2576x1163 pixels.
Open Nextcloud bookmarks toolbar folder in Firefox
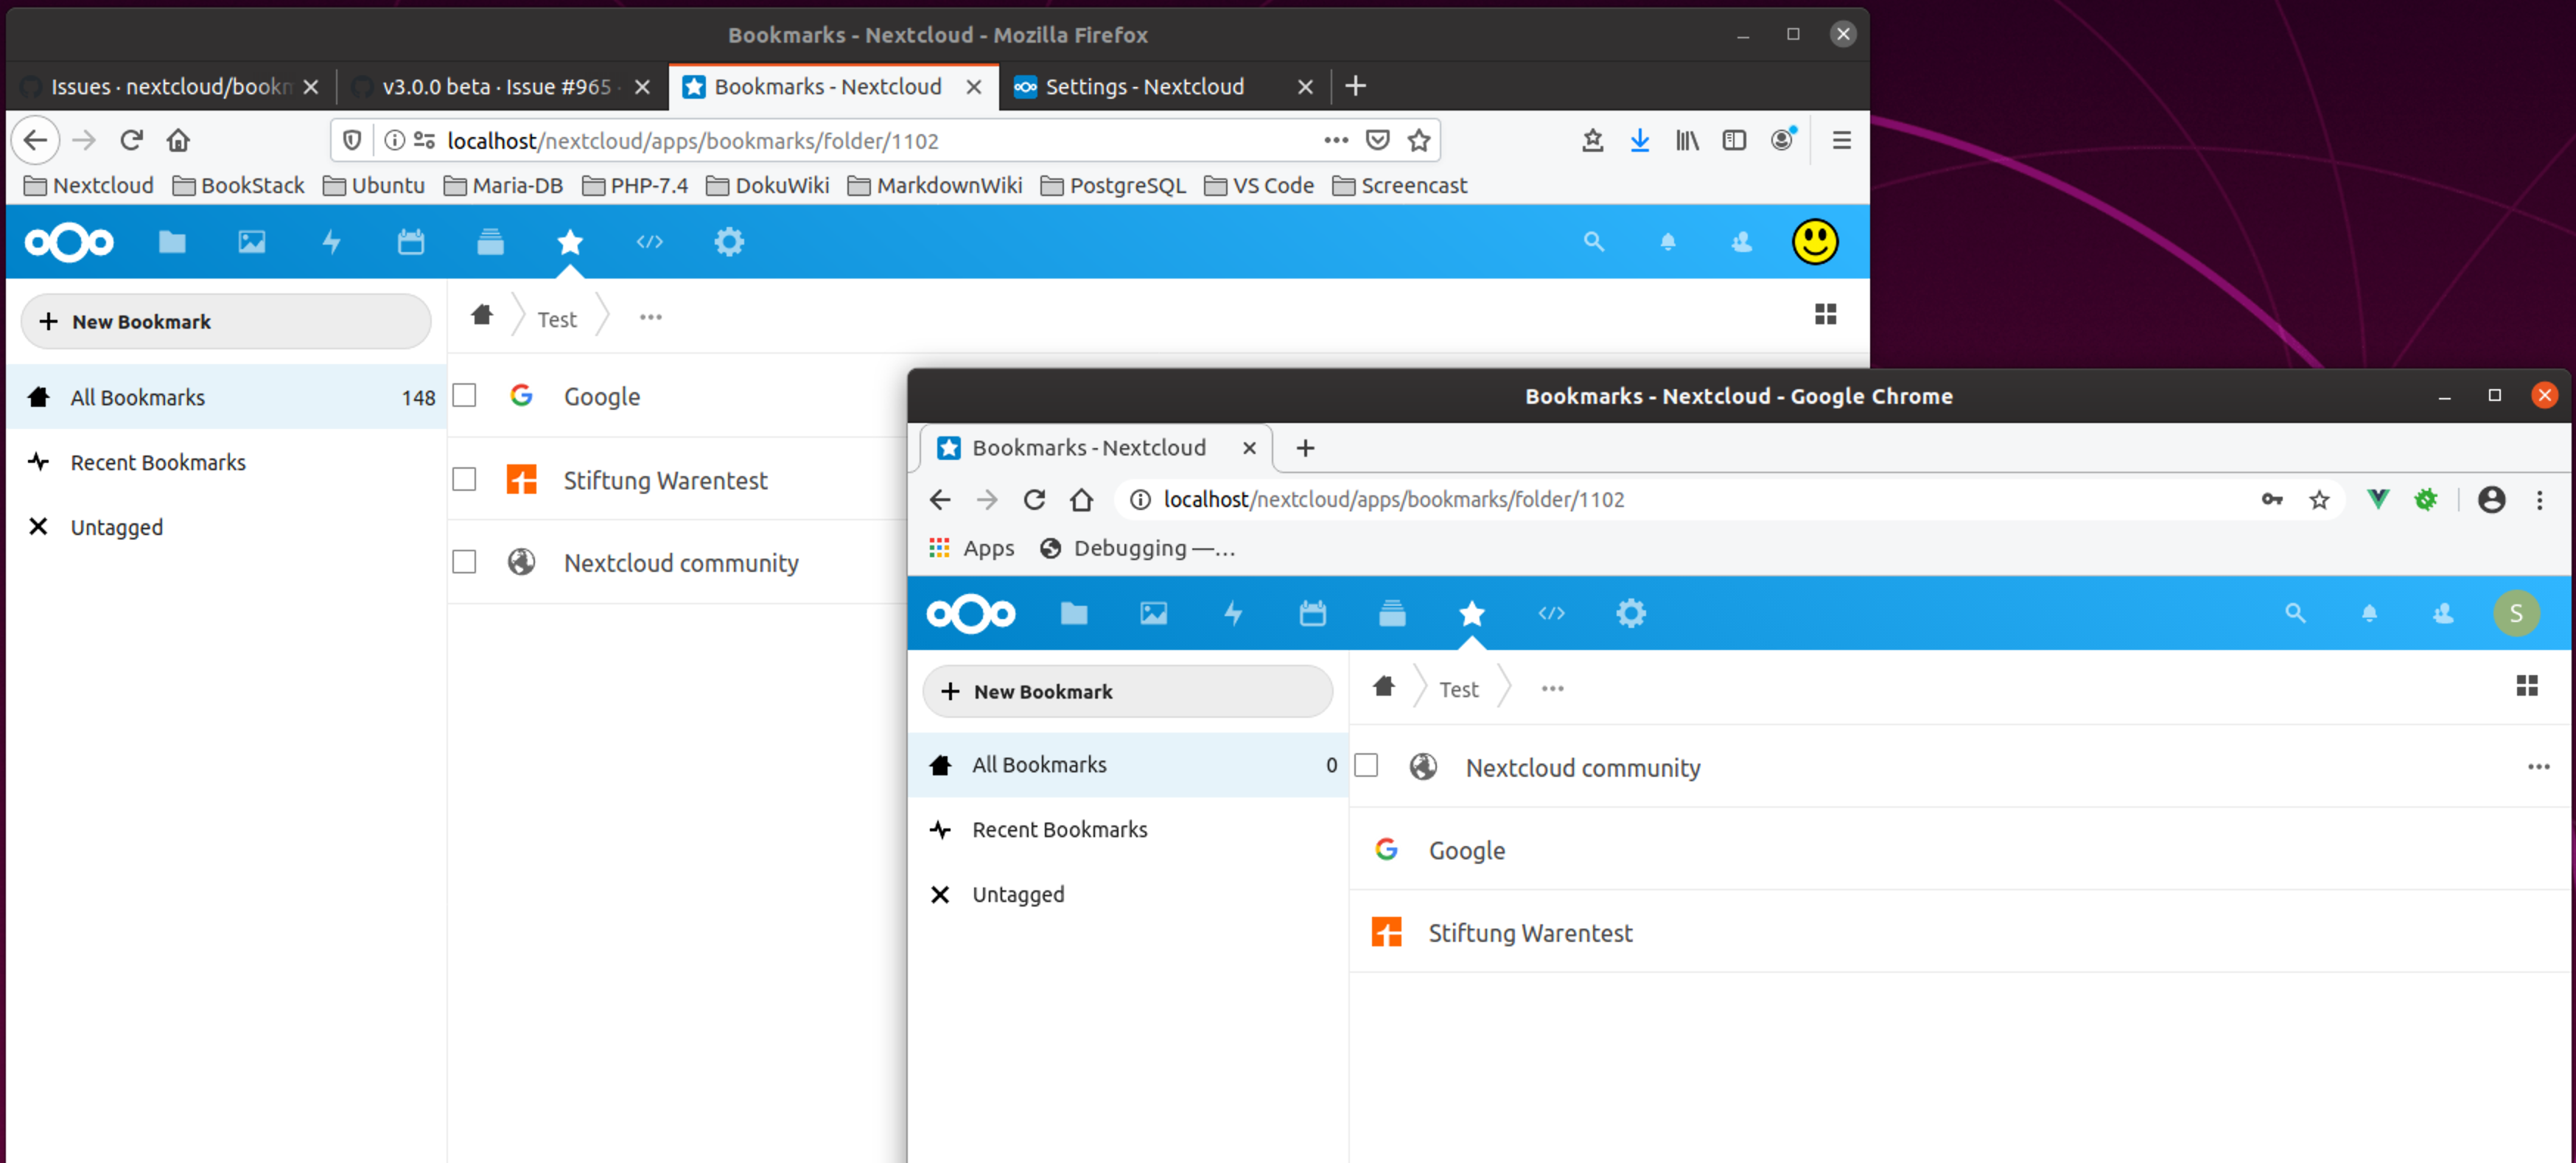88,185
